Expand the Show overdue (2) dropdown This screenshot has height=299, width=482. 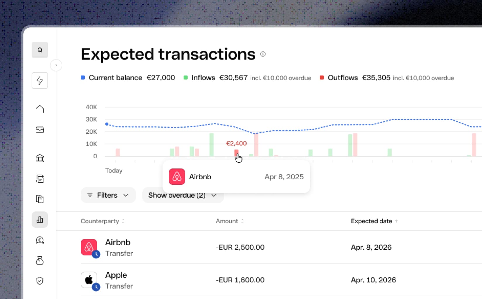[183, 195]
